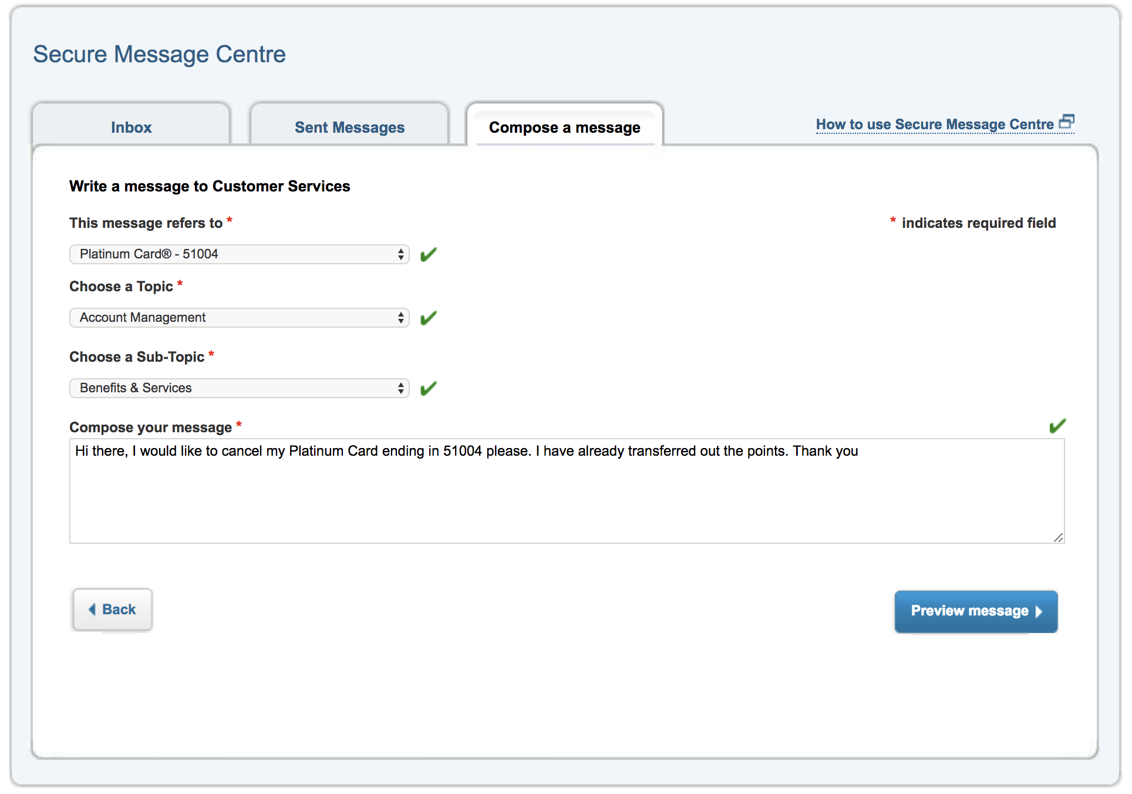Click the 'Write a message to Customer Services' heading
1132x794 pixels.
[210, 186]
